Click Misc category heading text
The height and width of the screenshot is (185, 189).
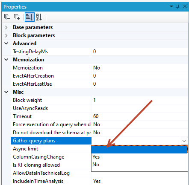[18, 92]
